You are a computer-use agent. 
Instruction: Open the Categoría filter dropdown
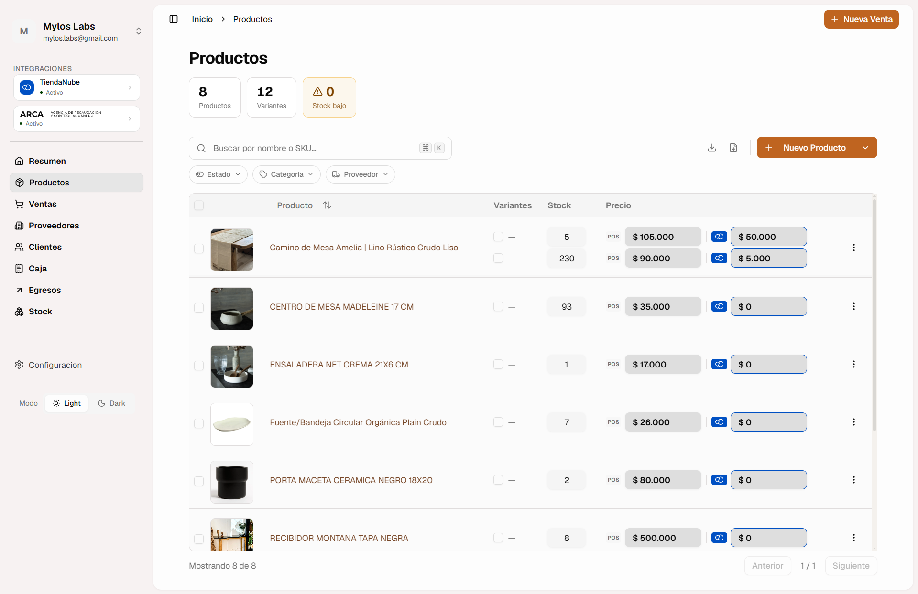286,174
